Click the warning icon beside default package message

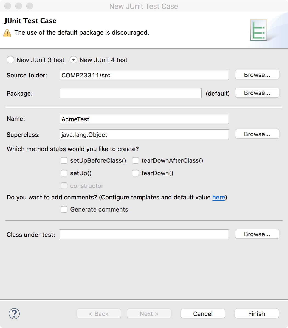7,33
